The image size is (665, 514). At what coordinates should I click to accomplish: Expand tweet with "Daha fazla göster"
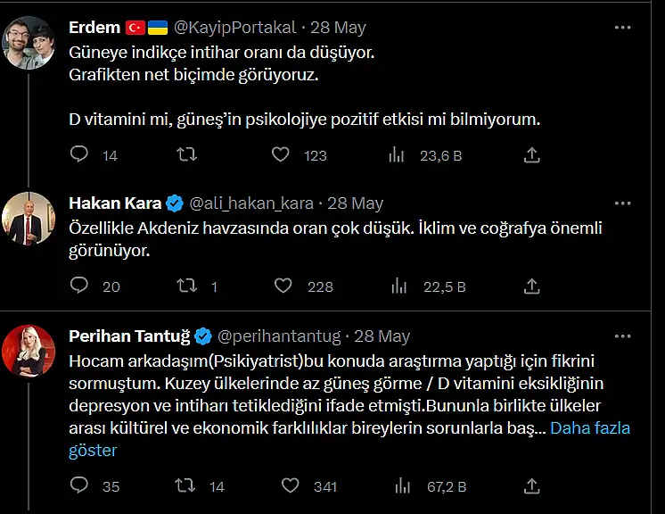[x=589, y=428]
